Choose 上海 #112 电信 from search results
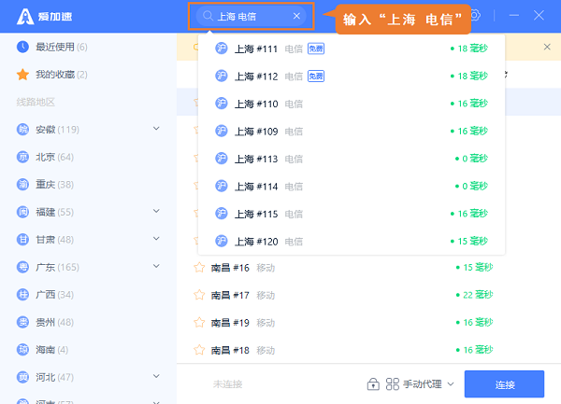Viewport: 561px width, 404px height. point(352,76)
